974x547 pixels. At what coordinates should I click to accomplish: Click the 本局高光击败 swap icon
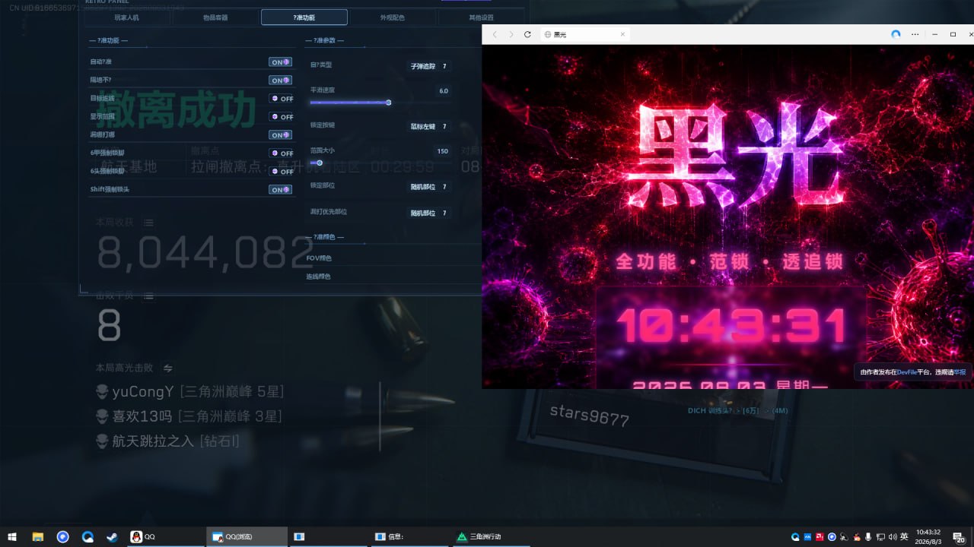(x=168, y=368)
